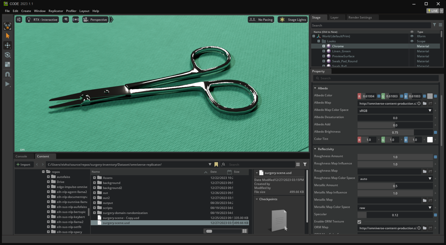The image size is (446, 245).
Task: Select the Rotate tool in left toolbar
Action: tap(8, 55)
